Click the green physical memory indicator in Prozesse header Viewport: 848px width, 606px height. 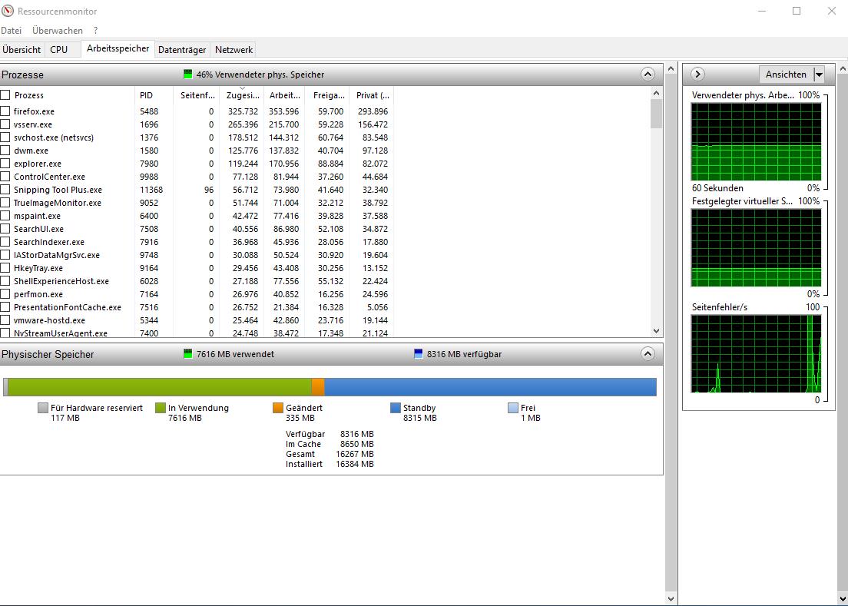[x=187, y=74]
